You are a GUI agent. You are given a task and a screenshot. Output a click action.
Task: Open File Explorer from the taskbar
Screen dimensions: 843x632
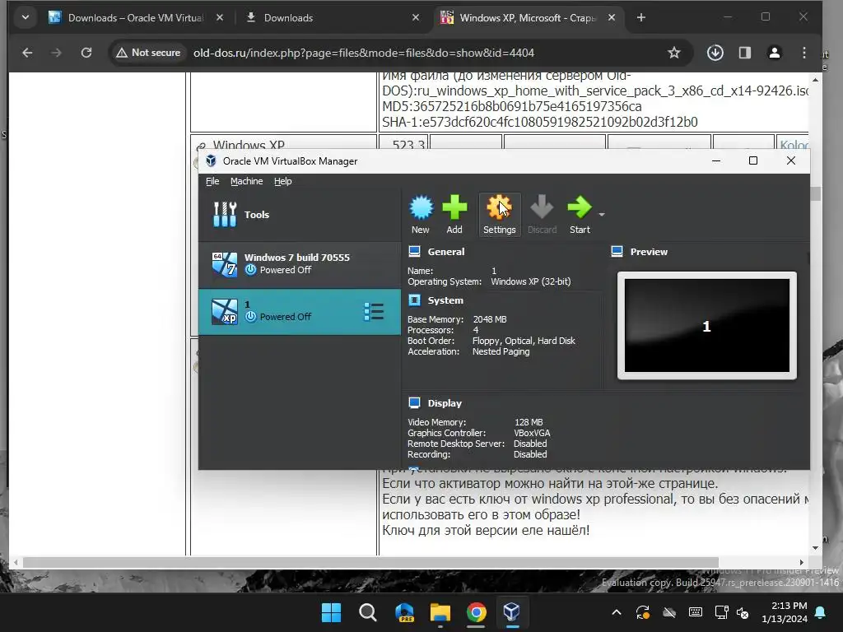point(440,612)
